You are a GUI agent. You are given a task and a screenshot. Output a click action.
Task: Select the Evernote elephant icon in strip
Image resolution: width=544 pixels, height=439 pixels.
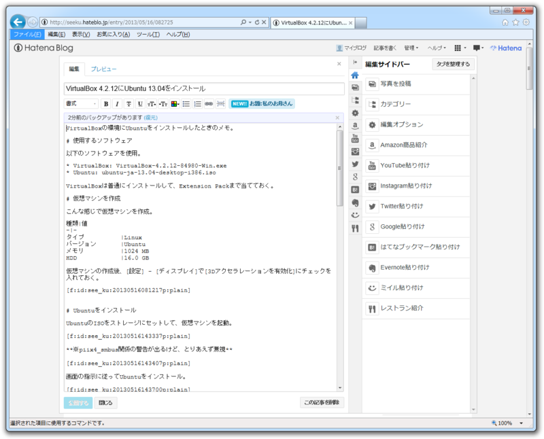coord(355,203)
